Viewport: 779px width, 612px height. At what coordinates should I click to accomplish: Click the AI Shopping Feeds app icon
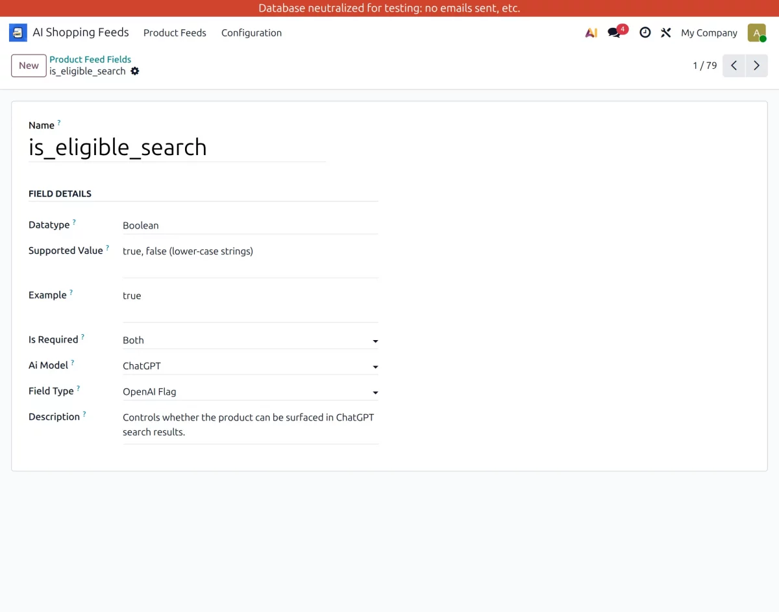pos(18,32)
